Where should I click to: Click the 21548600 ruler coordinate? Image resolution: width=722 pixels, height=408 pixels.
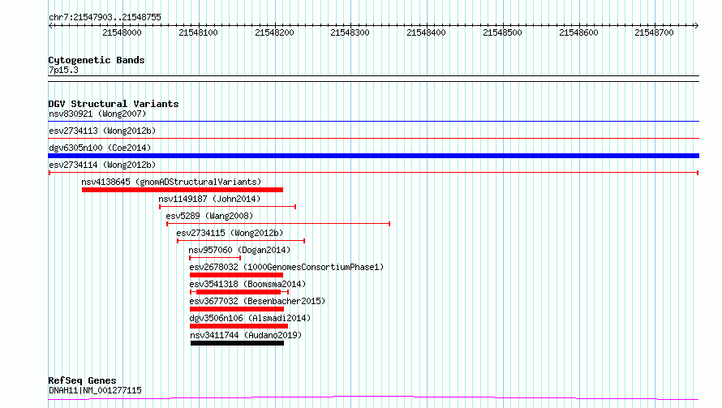tap(578, 32)
